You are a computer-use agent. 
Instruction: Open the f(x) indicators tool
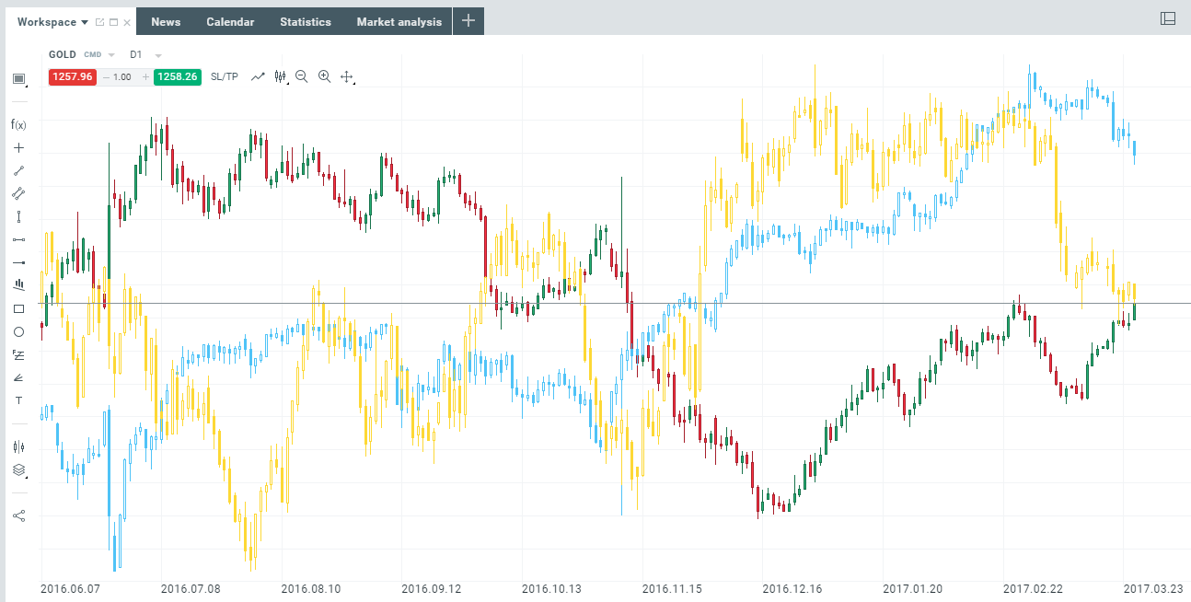(x=18, y=124)
